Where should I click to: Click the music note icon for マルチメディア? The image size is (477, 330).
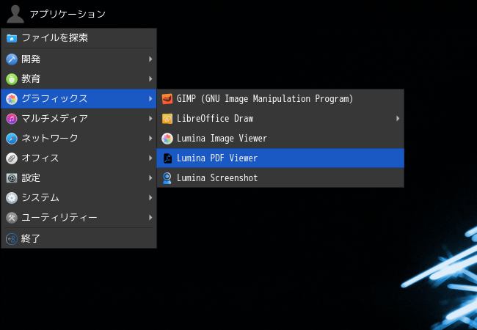(12, 119)
